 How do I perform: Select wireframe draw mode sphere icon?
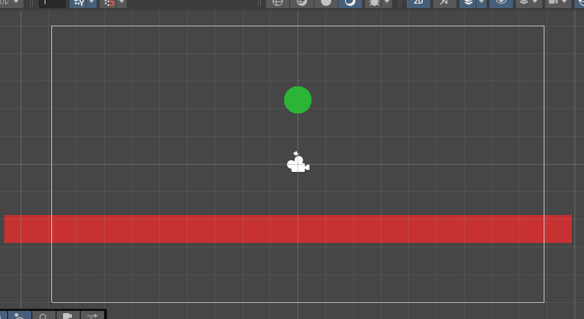pos(278,2)
